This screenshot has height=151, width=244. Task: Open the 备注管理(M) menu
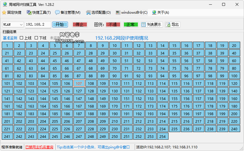[68, 13]
